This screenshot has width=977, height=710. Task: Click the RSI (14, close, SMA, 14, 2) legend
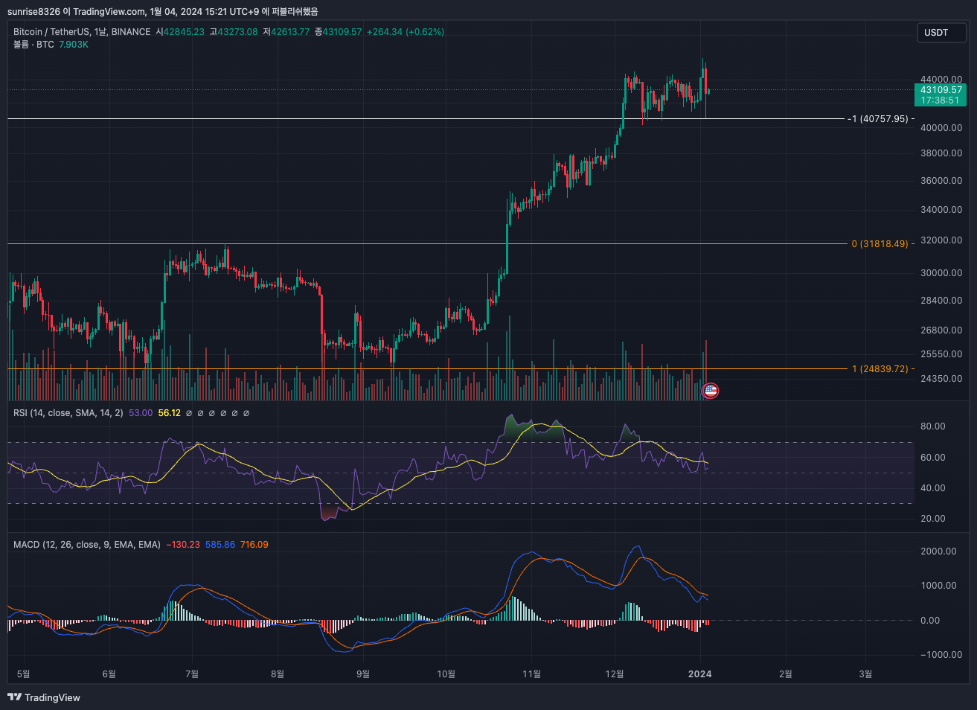pos(68,412)
